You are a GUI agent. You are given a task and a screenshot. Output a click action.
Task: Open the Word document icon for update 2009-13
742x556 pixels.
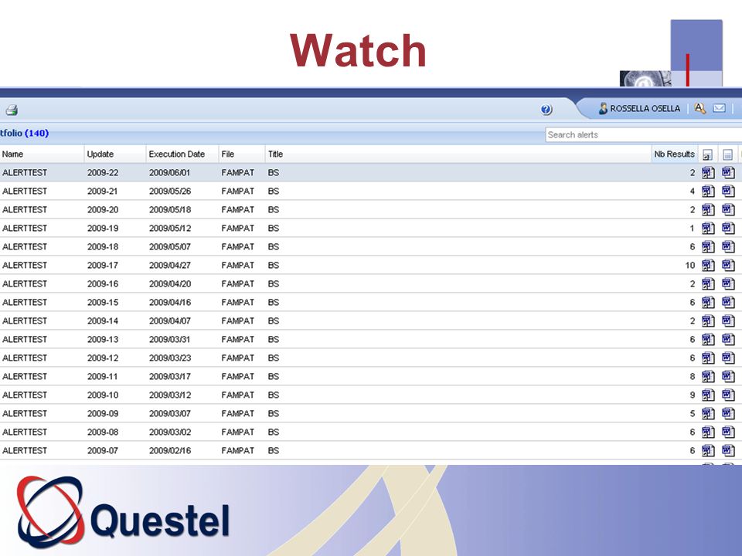point(728,340)
